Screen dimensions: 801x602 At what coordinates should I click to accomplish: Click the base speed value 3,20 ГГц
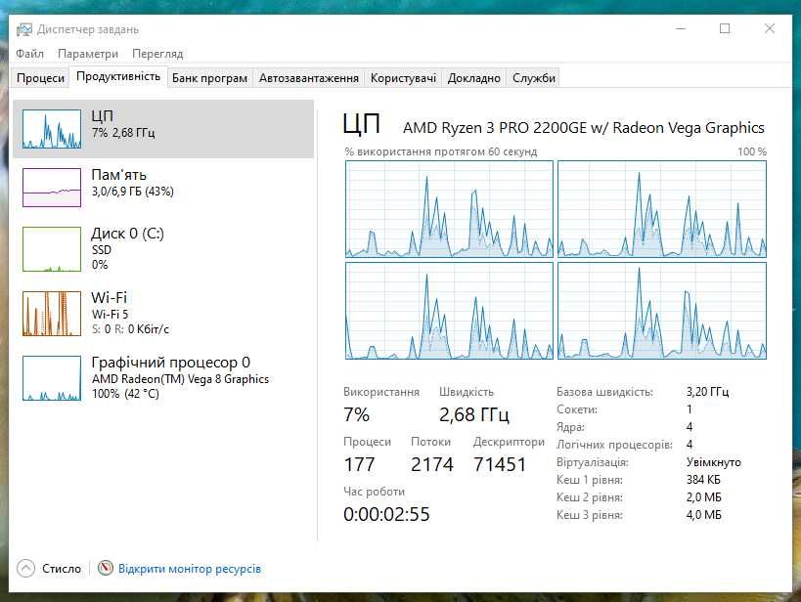coord(707,392)
